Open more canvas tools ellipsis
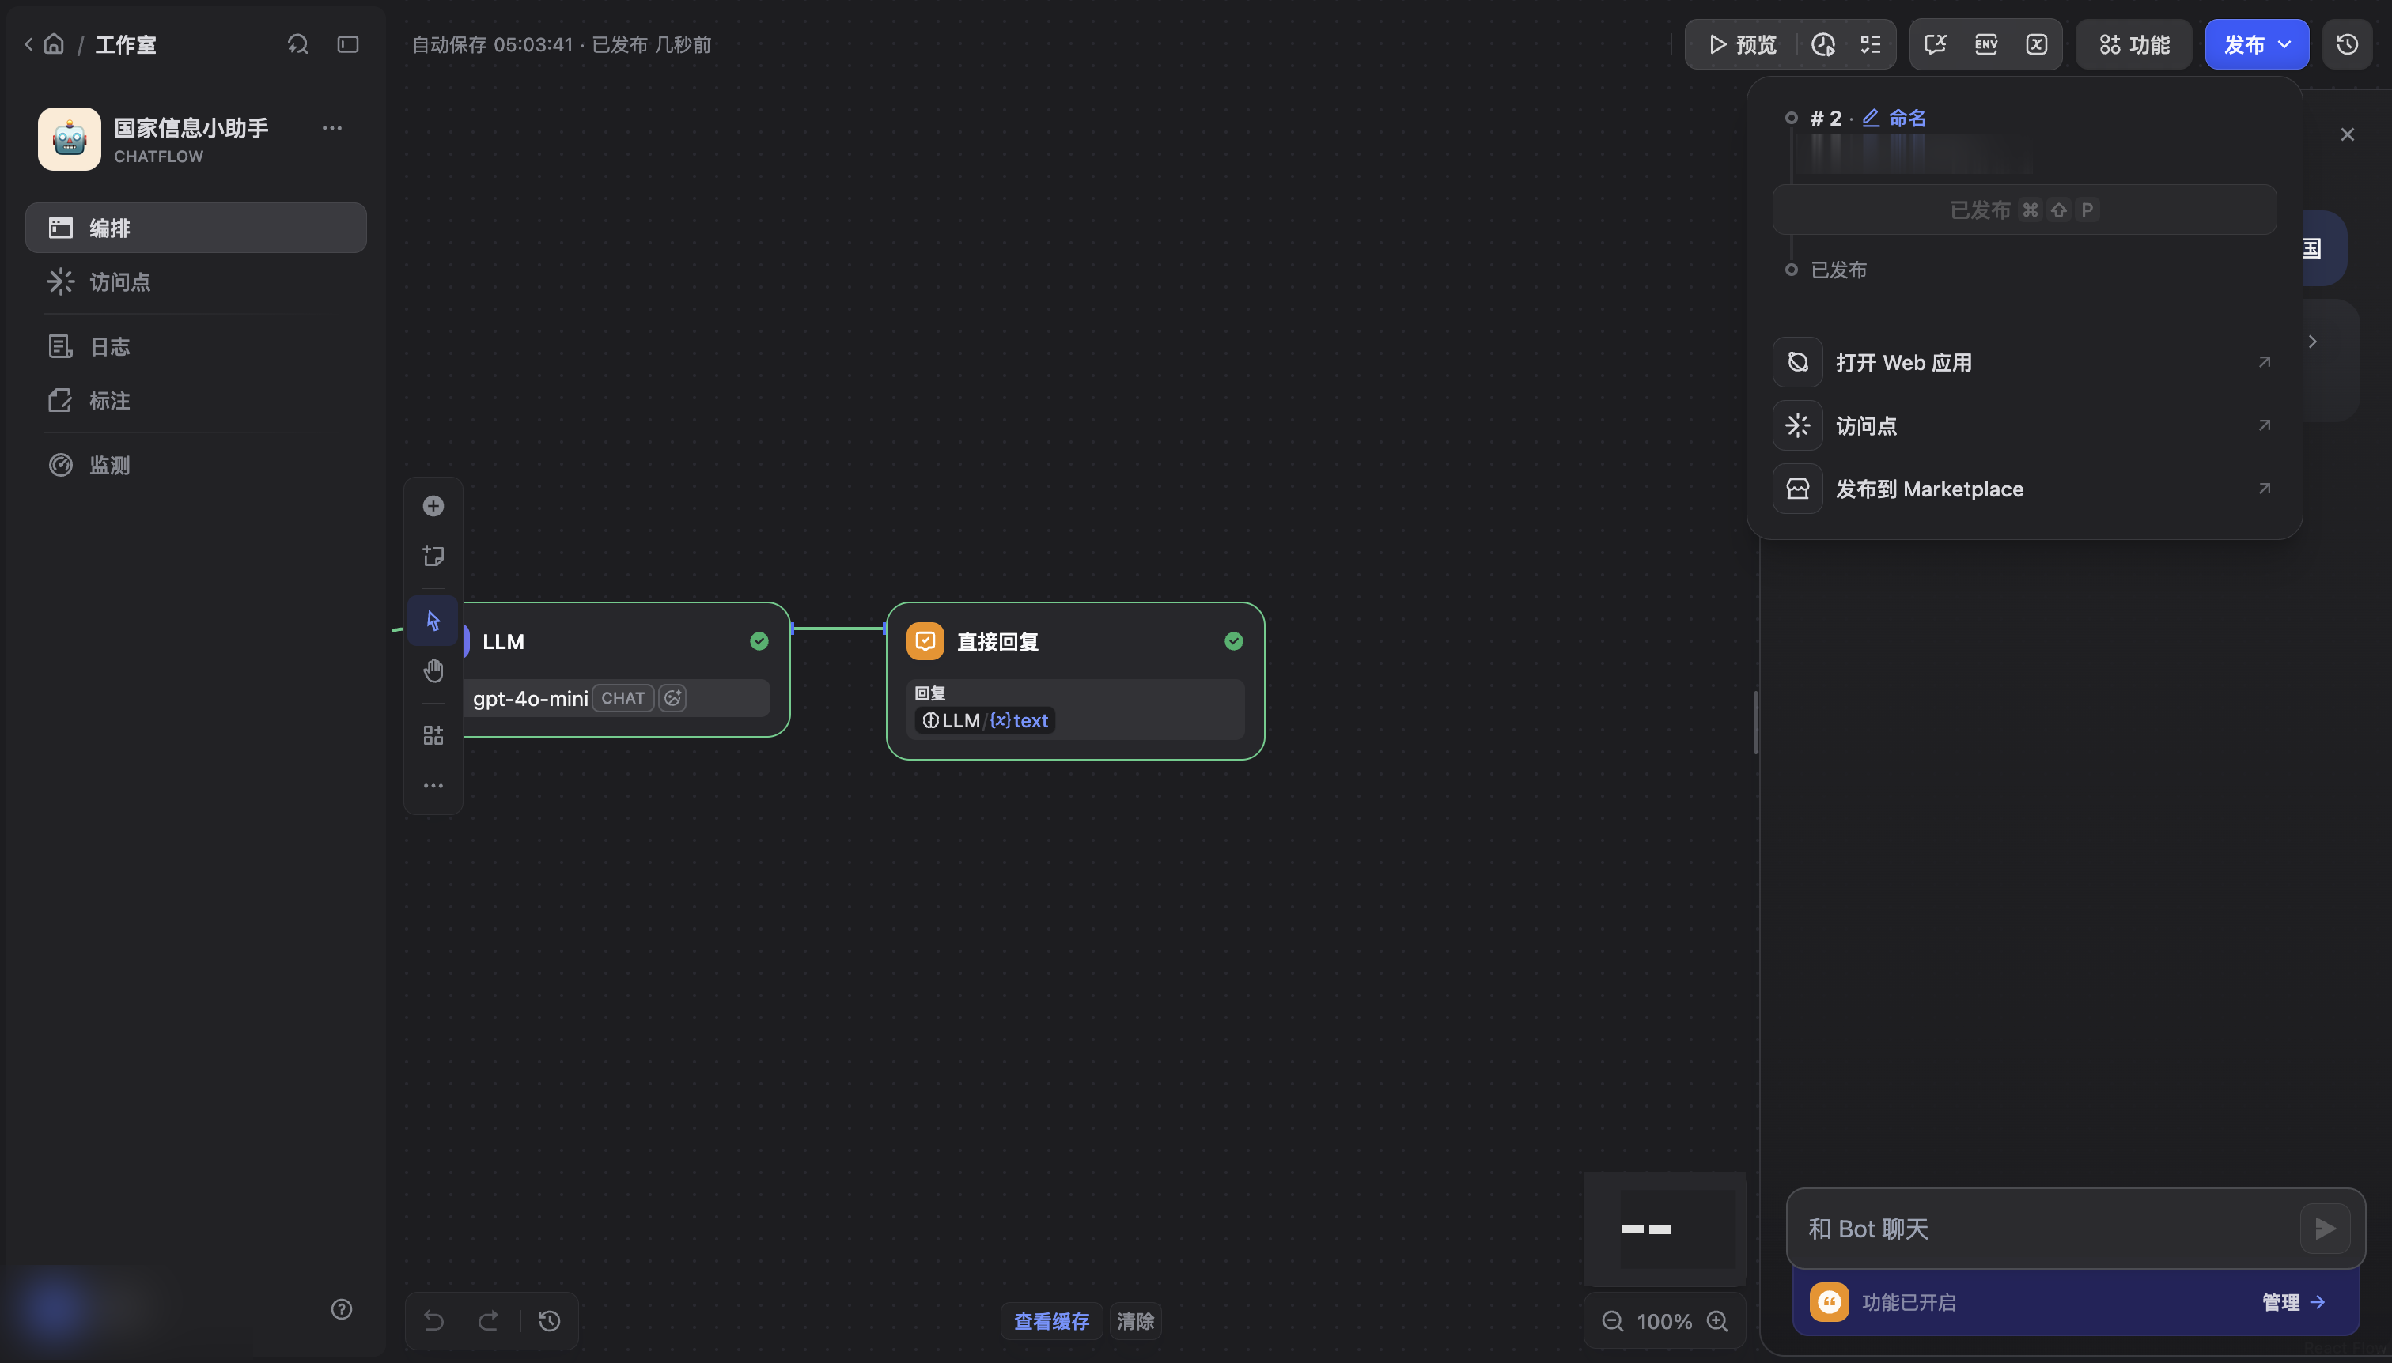The width and height of the screenshot is (2392, 1363). tap(433, 785)
